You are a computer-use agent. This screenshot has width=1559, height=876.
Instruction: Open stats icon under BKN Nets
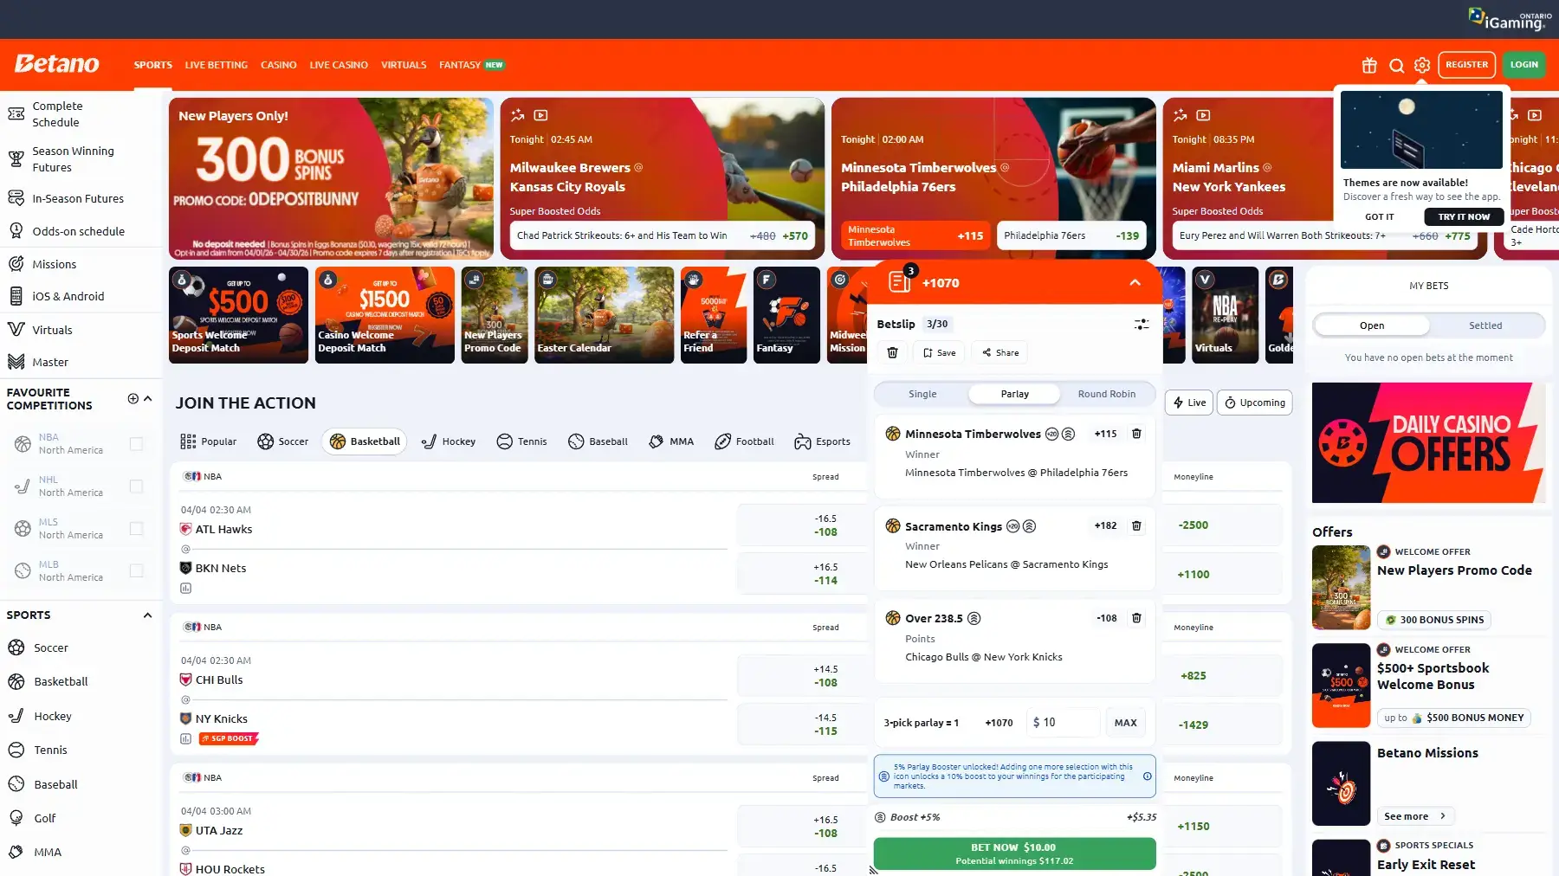pyautogui.click(x=185, y=589)
